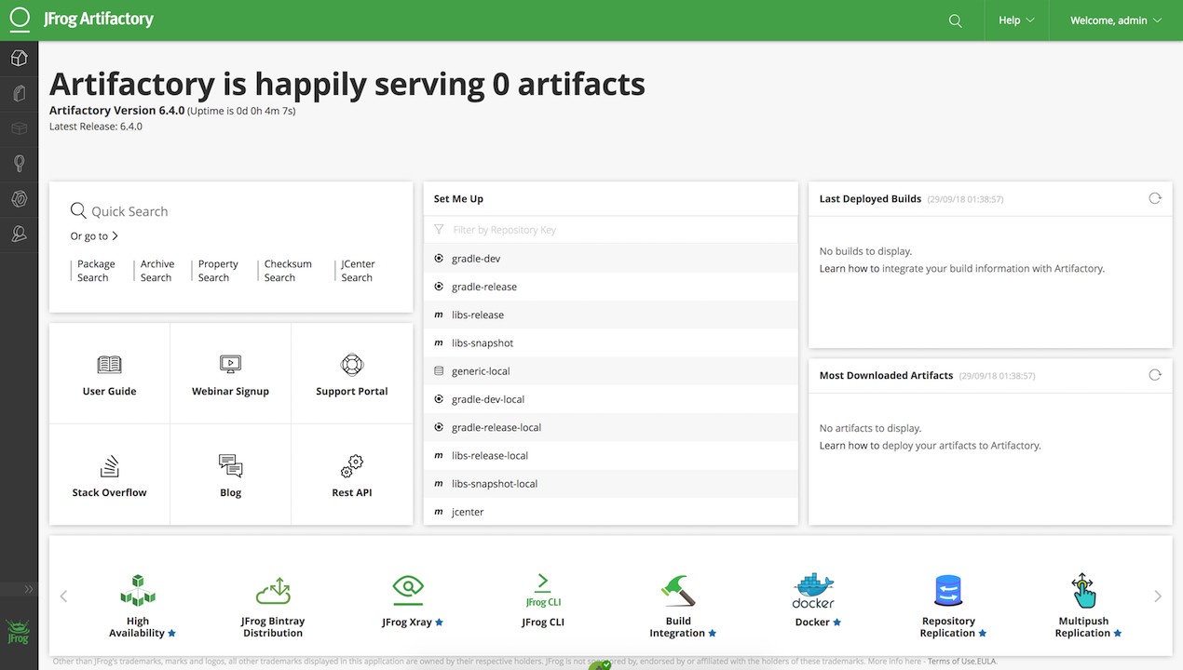Go to Package Search
This screenshot has width=1183, height=670.
tap(96, 271)
